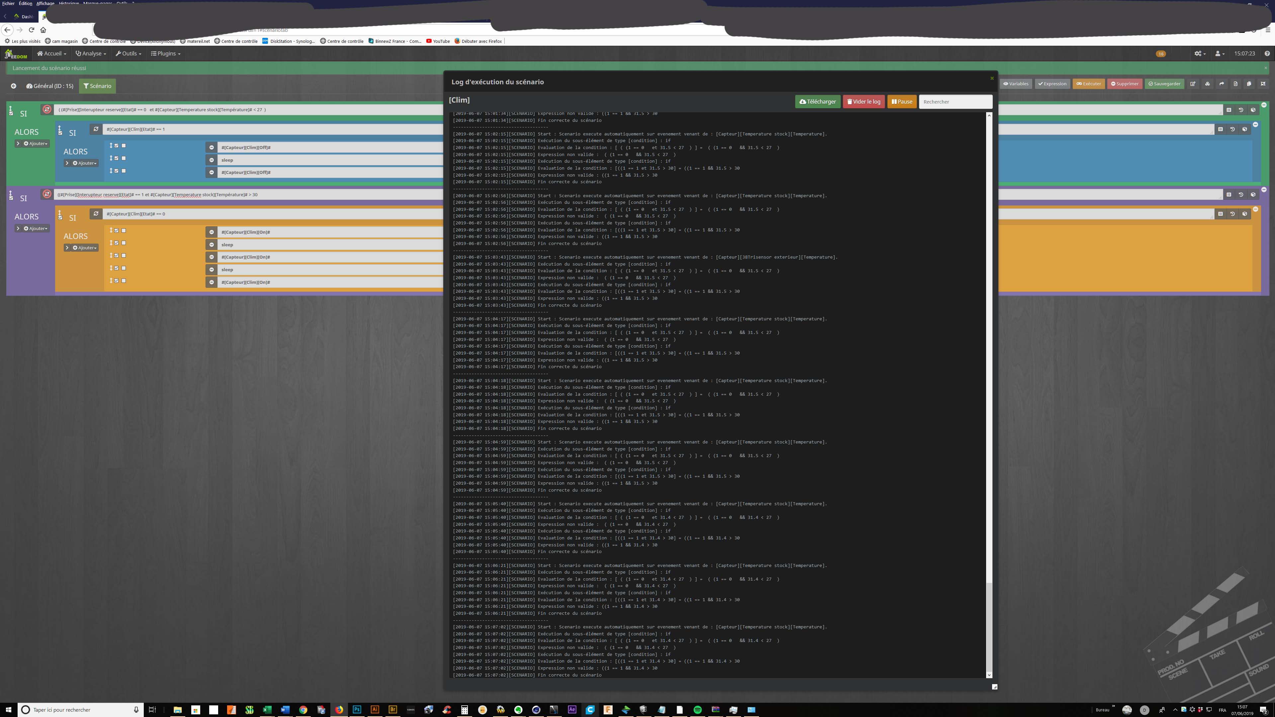Viewport: 1275px width, 717px height.
Task: Click the Supprimer button
Action: coord(1125,84)
